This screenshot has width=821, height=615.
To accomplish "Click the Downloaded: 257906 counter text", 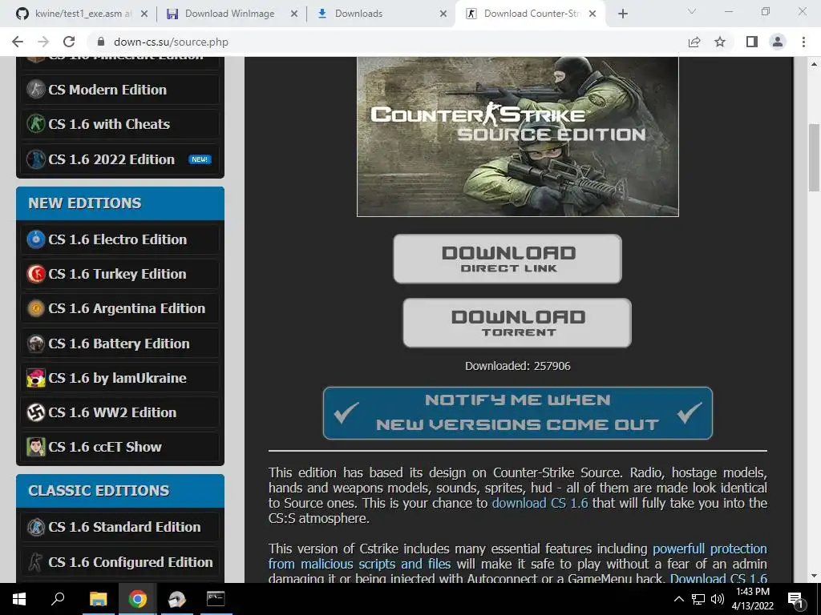I will pyautogui.click(x=518, y=366).
